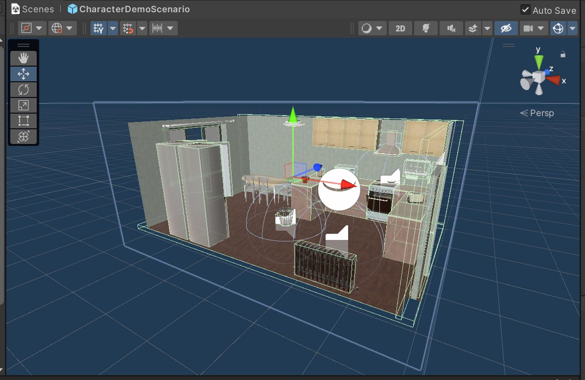The image size is (585, 380).
Task: Select the Hand tool in the Tools overlay
Action: pos(23,58)
